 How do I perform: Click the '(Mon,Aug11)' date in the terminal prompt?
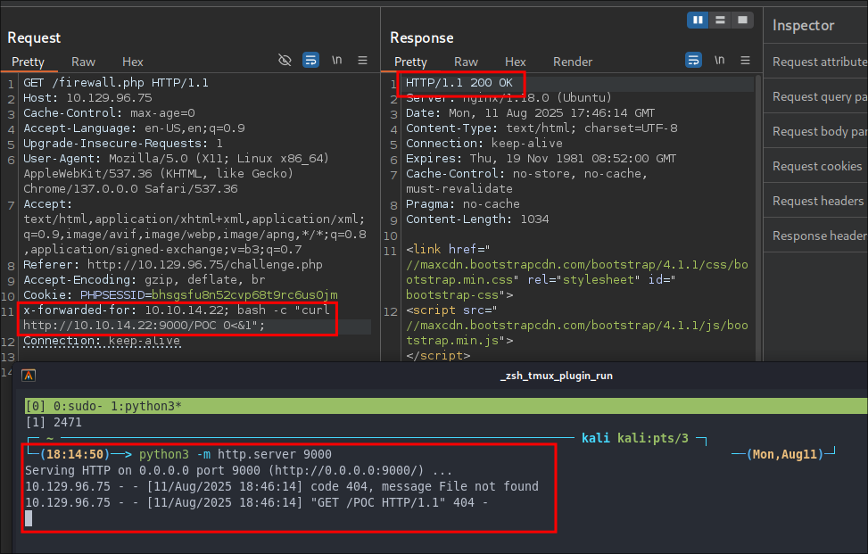785,454
